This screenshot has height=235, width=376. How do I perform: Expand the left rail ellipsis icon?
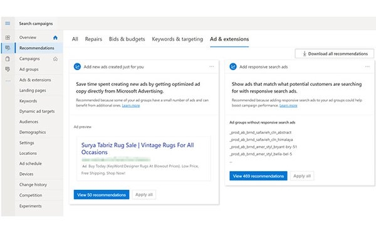pos(8,81)
